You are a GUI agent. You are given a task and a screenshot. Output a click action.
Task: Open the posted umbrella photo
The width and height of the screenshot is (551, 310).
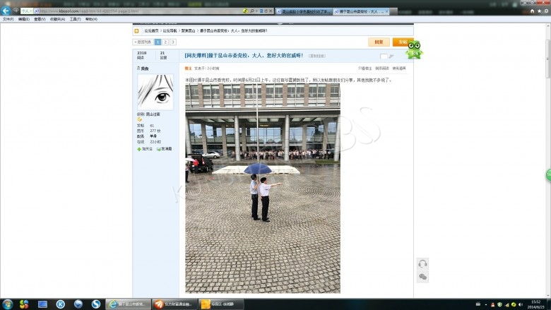[x=263, y=188]
